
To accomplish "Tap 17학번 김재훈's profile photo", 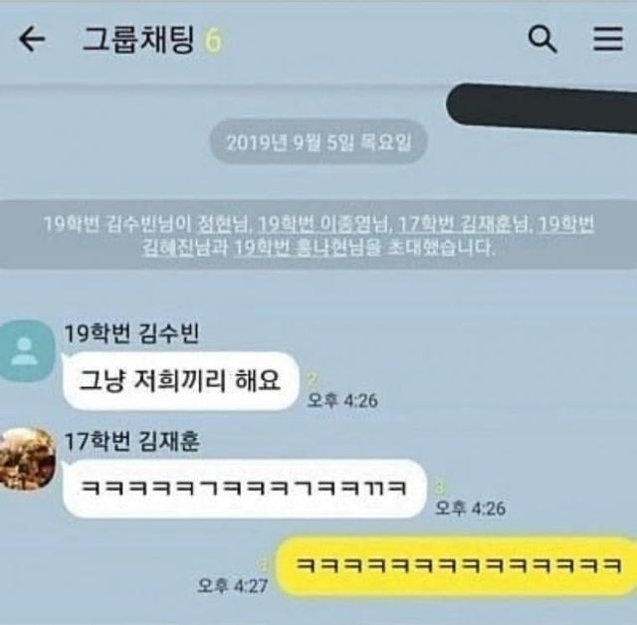I will pos(28,459).
